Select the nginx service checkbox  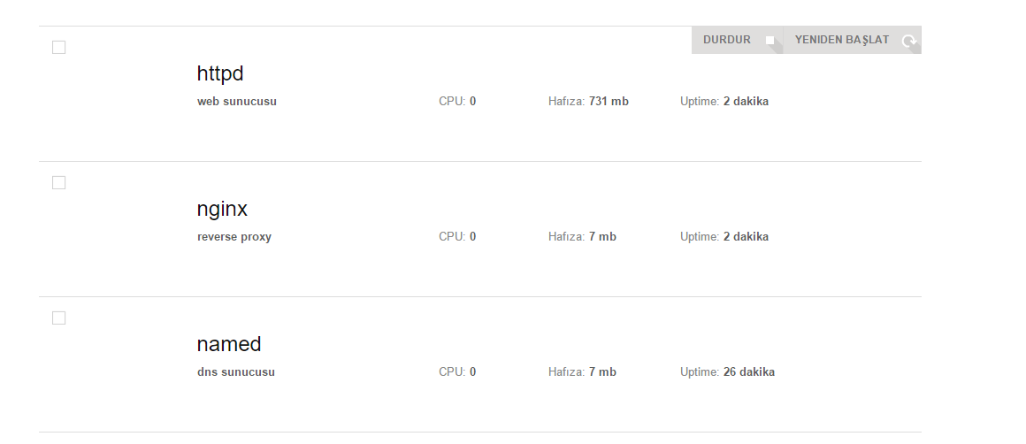pyautogui.click(x=59, y=182)
